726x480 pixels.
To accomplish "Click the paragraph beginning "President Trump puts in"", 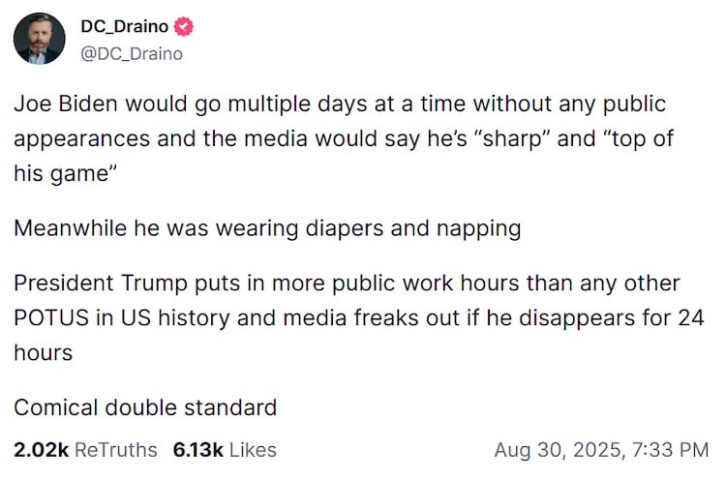I will click(x=358, y=318).
